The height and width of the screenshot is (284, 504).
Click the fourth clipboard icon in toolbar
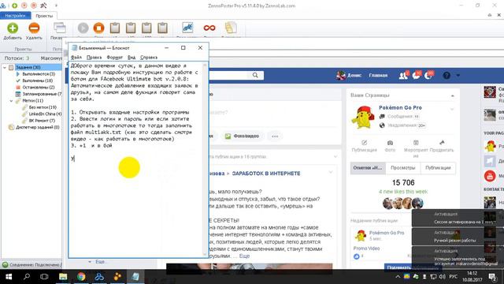(162, 28)
